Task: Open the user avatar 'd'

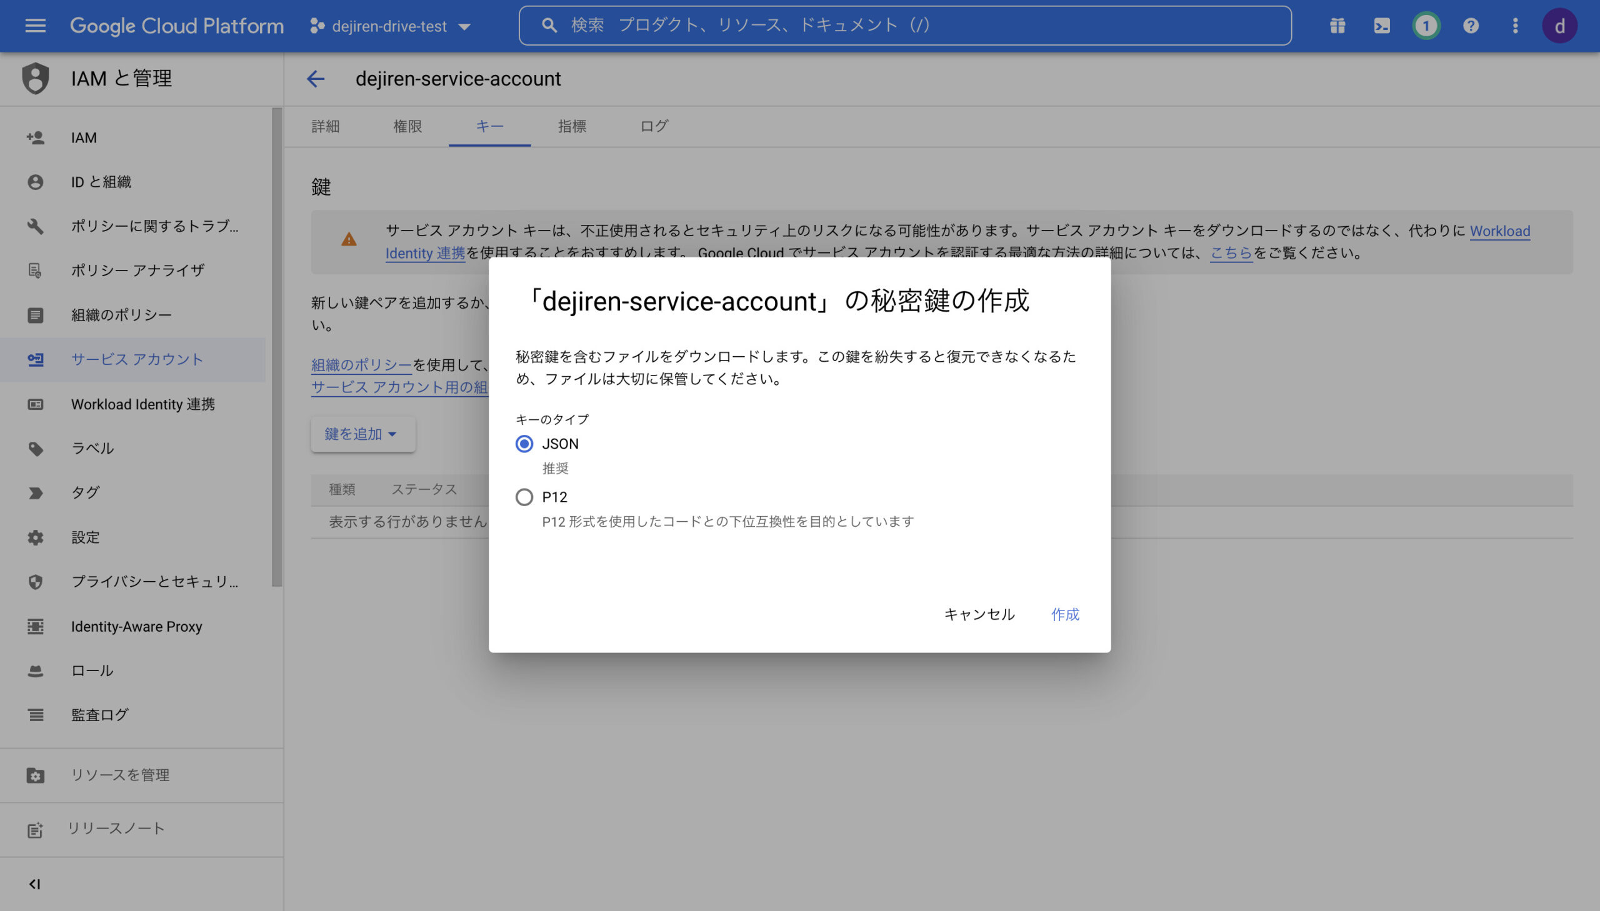Action: 1559,26
